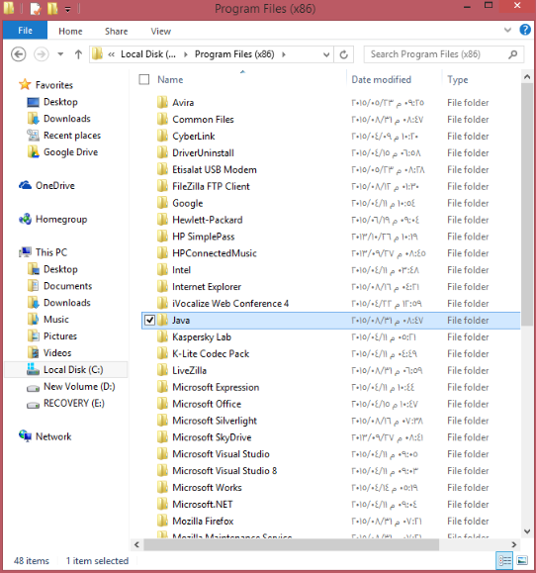This screenshot has height=573, width=536.
Task: Refresh the Program Files (x86) folder
Action: tap(343, 54)
